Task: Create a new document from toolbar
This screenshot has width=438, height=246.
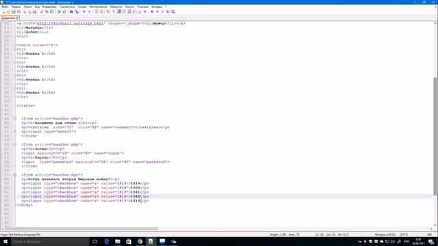Action: coord(3,12)
